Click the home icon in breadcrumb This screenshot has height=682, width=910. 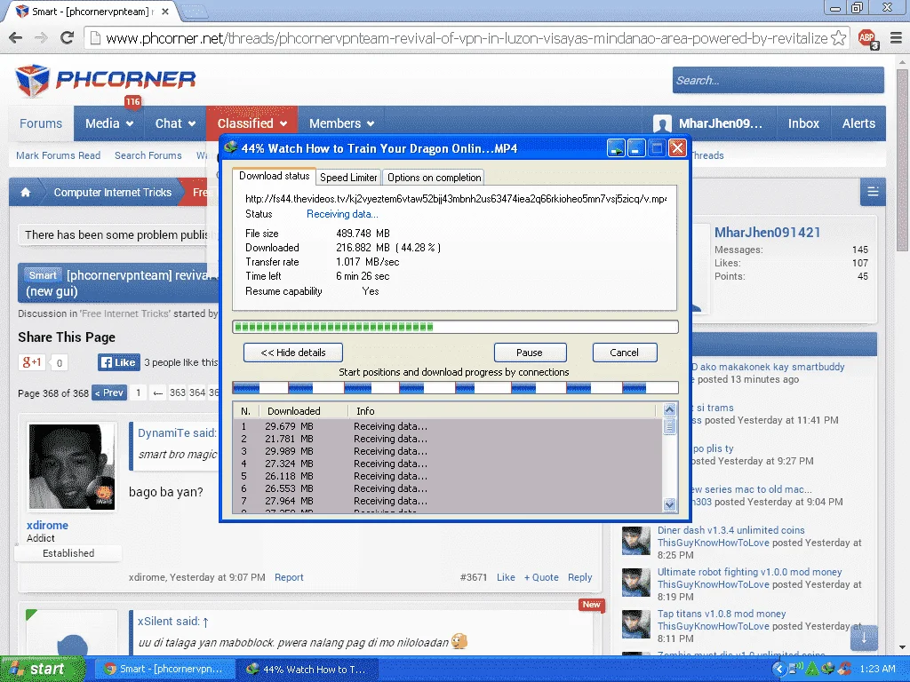26,193
